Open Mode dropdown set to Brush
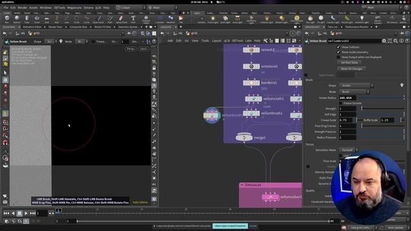 [354, 92]
